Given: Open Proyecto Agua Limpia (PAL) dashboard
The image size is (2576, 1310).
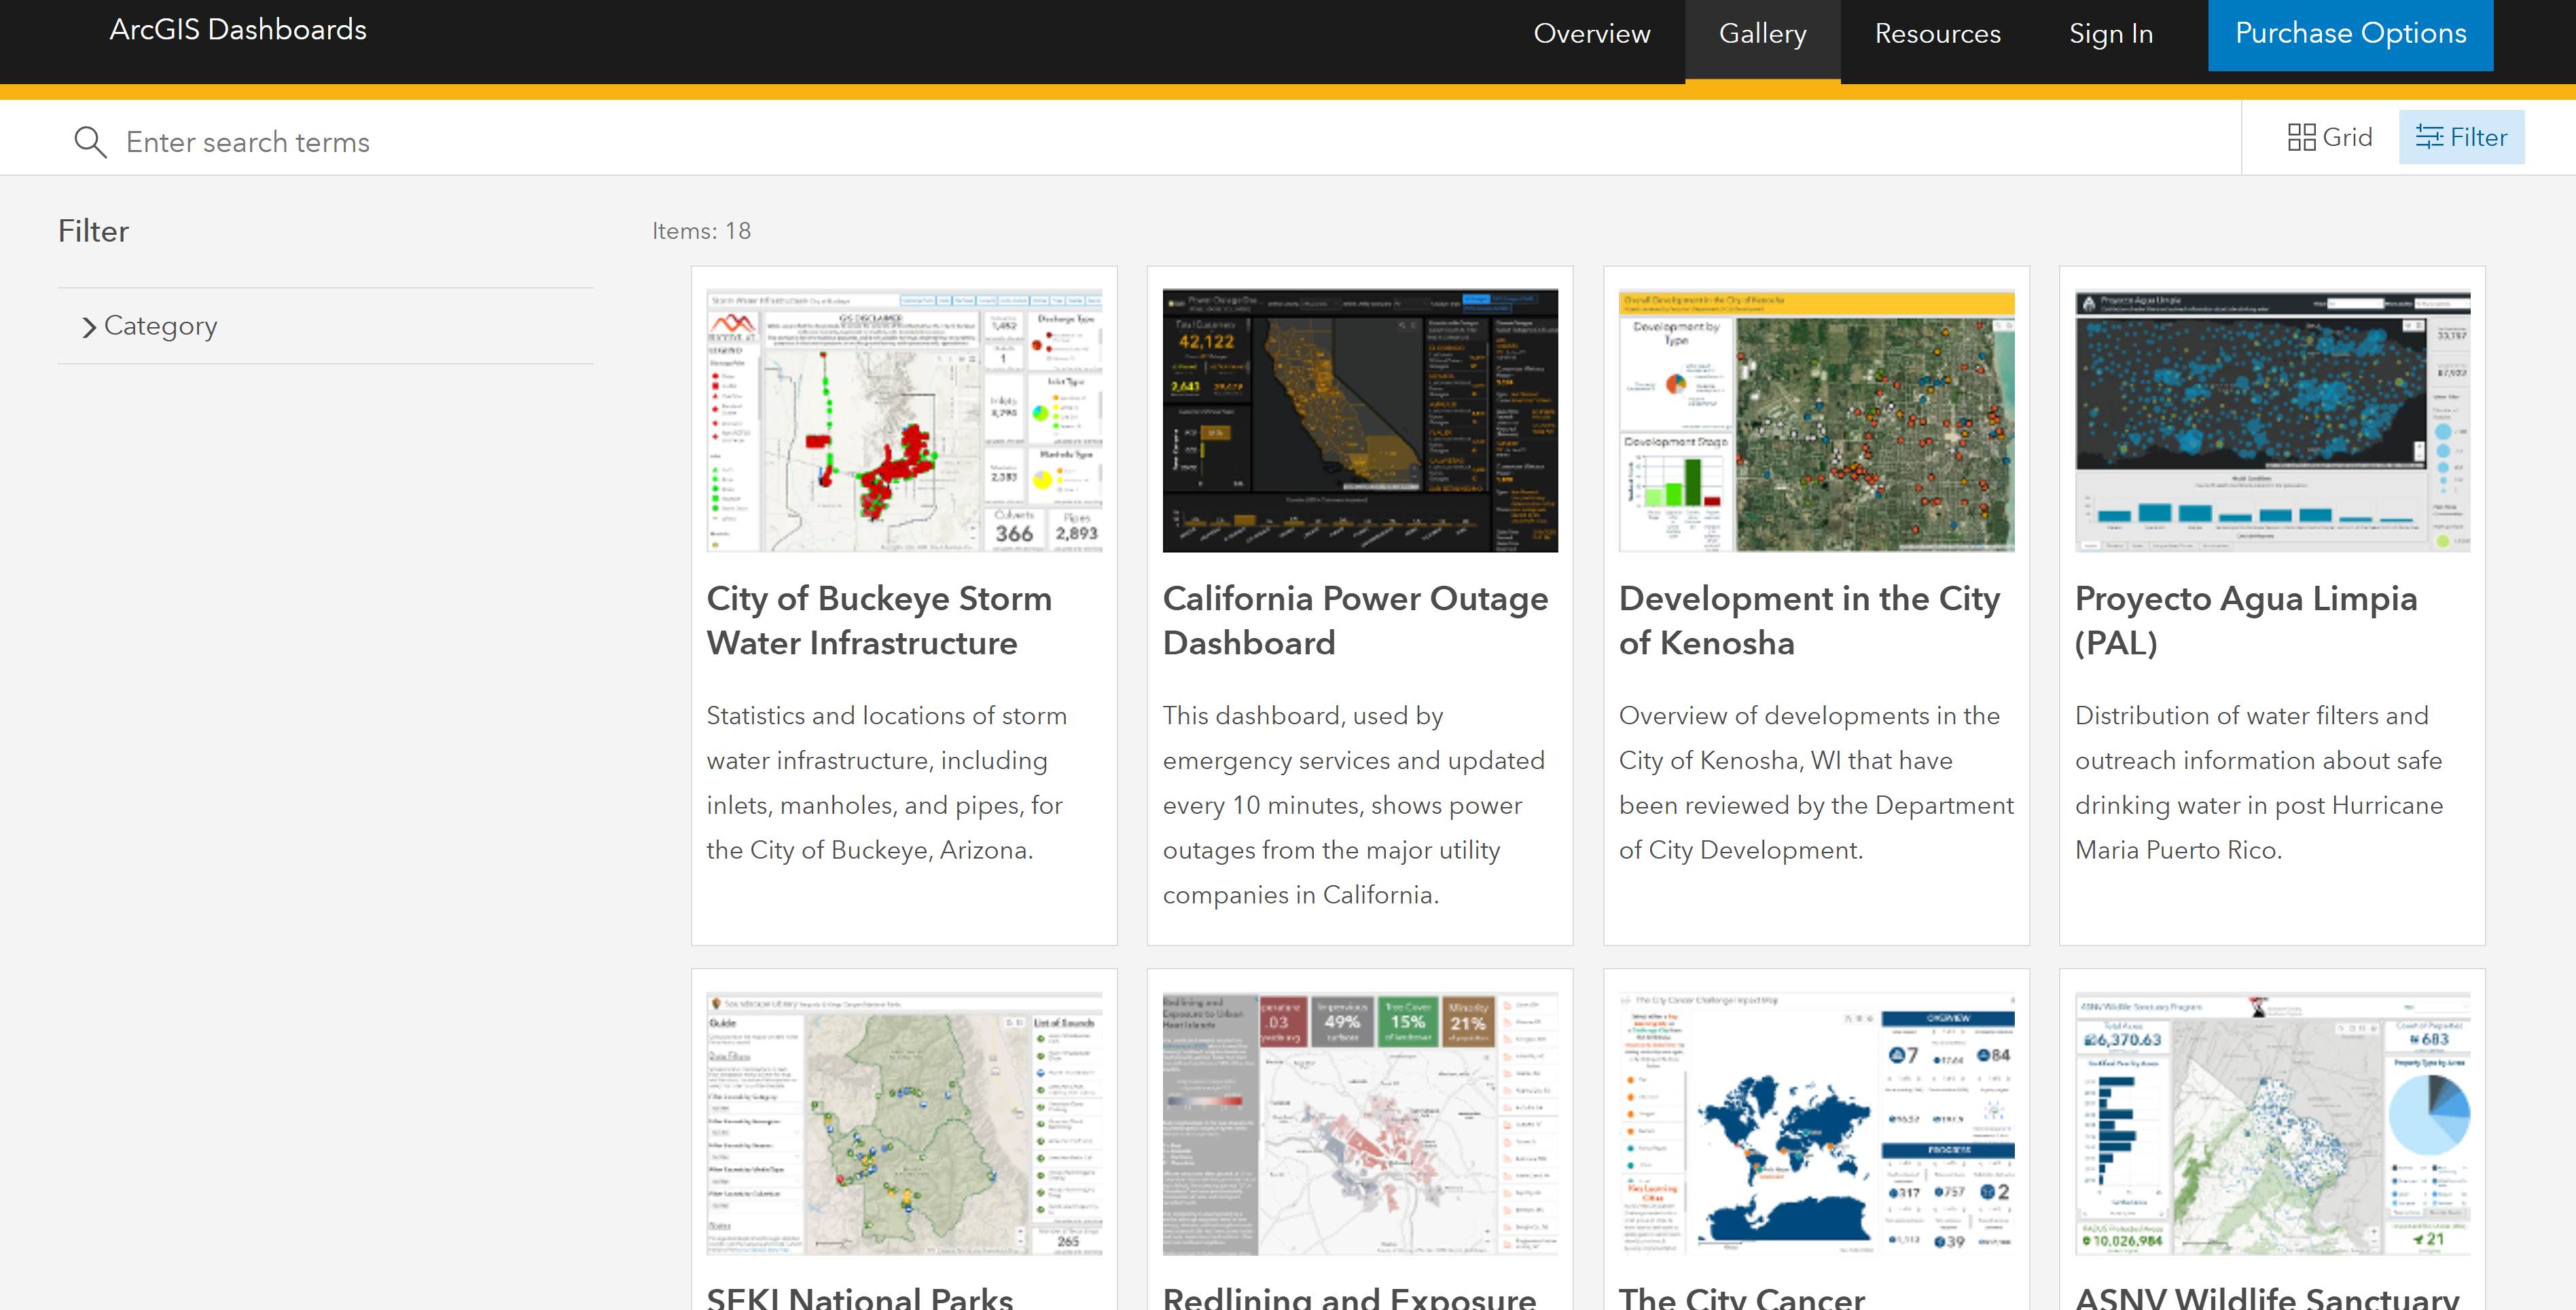Looking at the screenshot, I should [x=2246, y=620].
